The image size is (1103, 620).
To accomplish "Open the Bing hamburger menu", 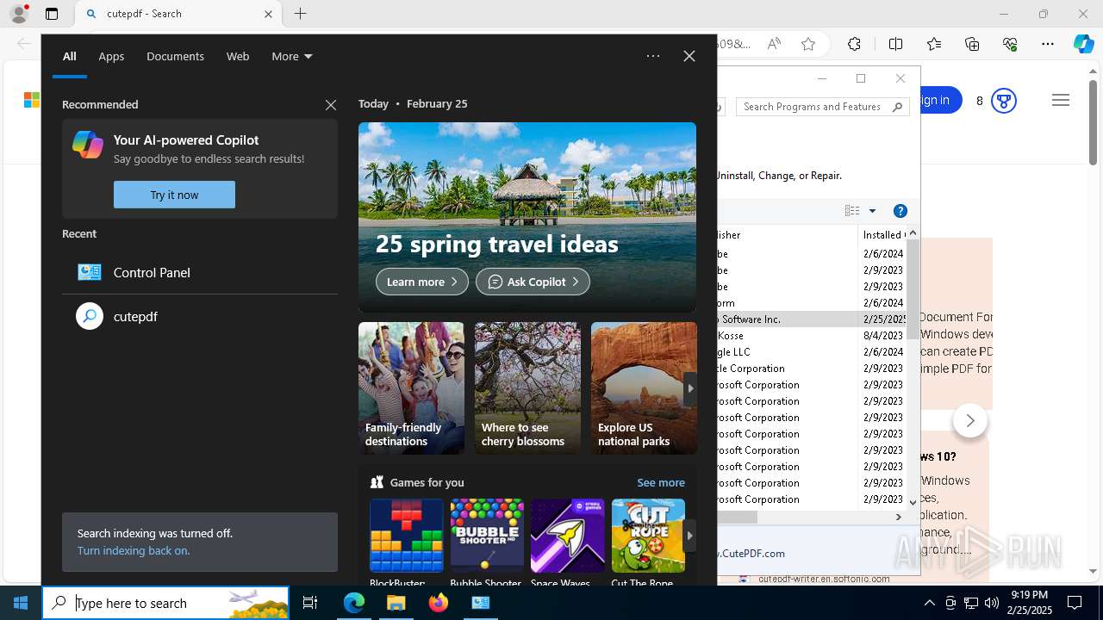I will (1061, 101).
